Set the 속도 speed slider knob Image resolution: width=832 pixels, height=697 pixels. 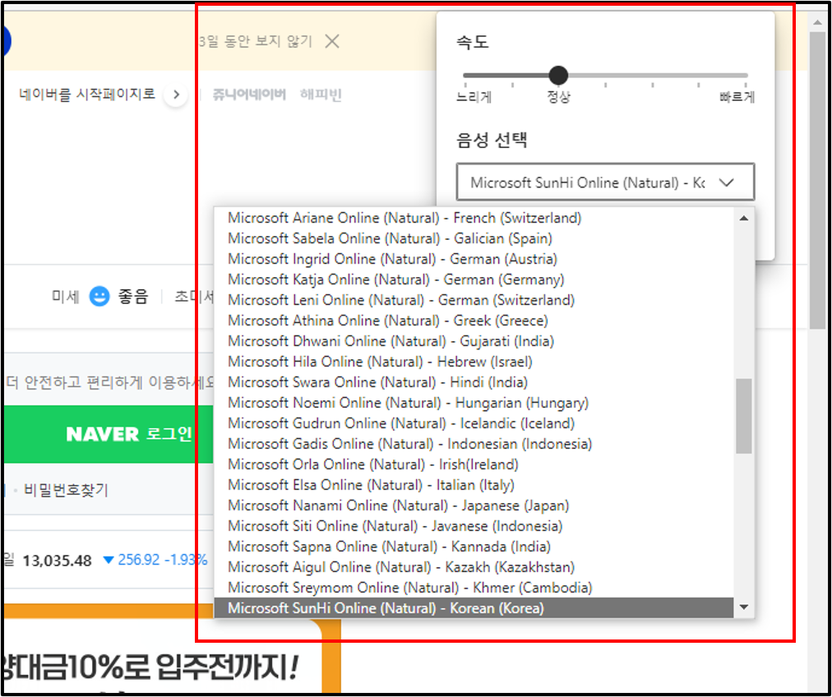(557, 76)
